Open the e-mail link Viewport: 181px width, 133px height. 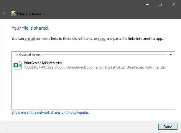click(30, 39)
